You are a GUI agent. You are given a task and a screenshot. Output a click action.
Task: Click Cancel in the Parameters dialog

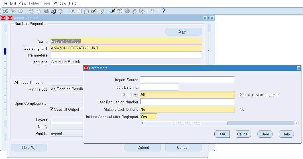pos(243,134)
